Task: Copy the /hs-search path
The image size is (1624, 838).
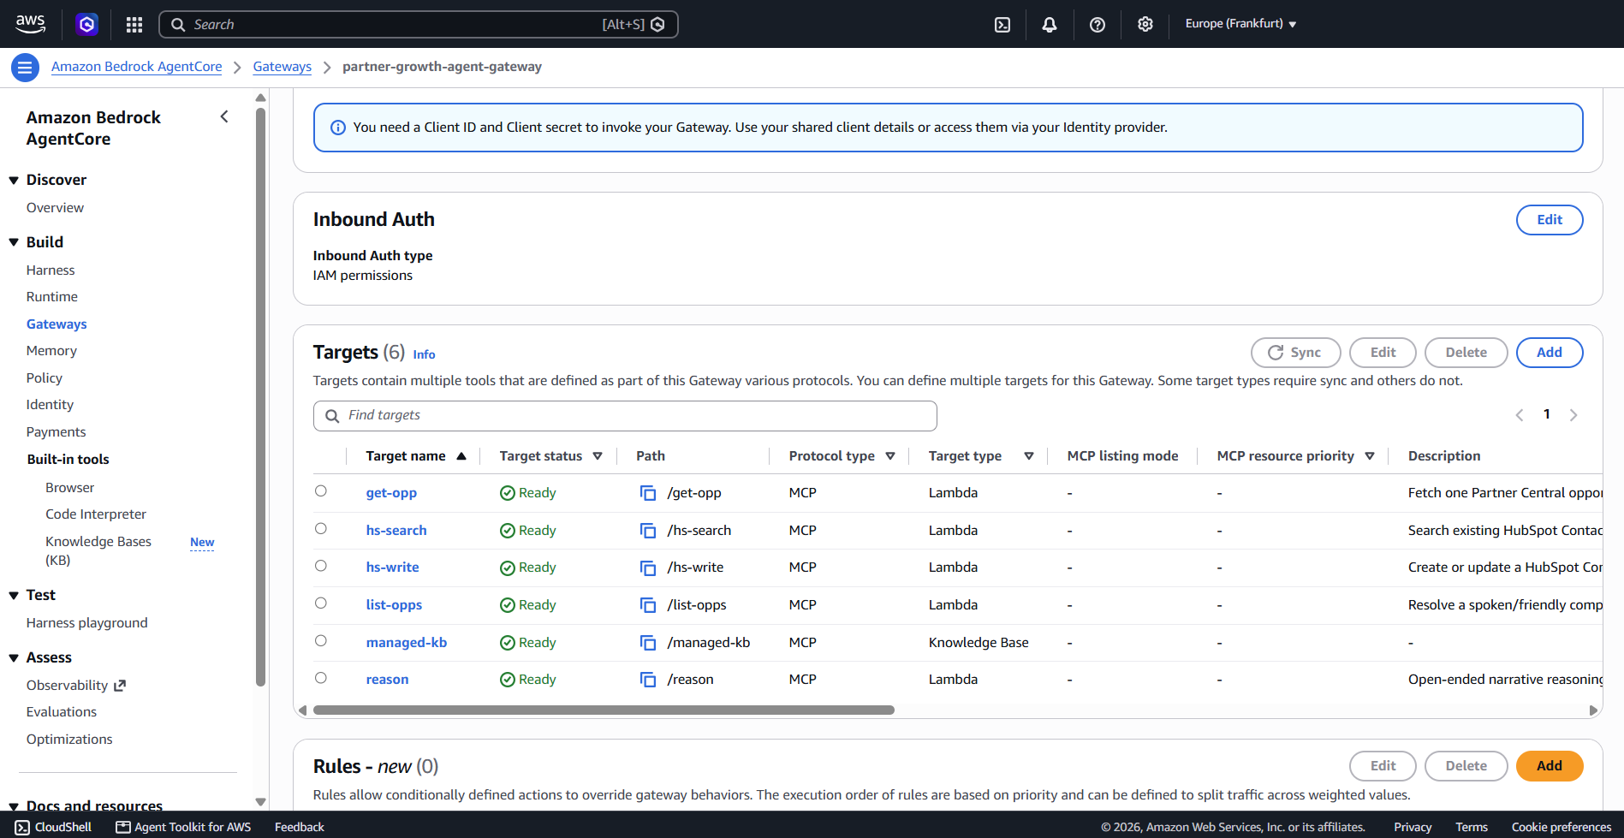Action: point(648,531)
